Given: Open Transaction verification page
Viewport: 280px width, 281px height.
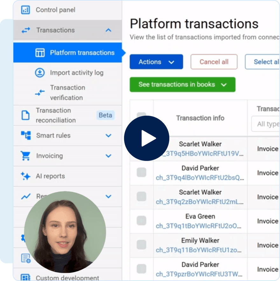Looking at the screenshot, I should coord(67,93).
